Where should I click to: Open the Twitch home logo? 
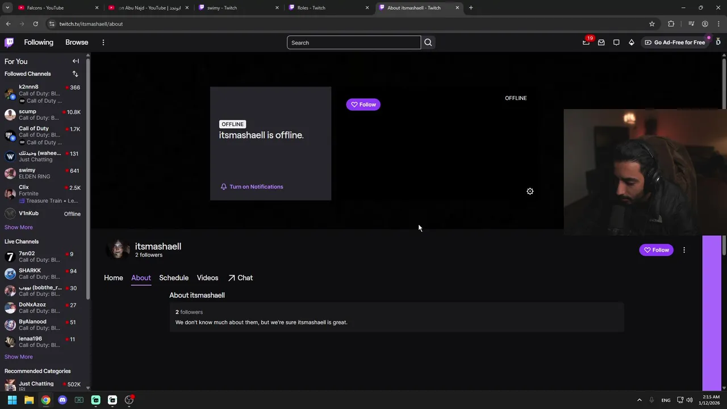pyautogui.click(x=9, y=43)
